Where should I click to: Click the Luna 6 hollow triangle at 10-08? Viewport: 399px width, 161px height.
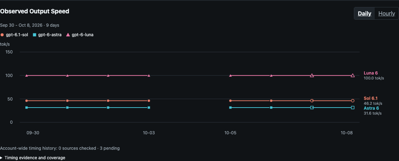353,76
